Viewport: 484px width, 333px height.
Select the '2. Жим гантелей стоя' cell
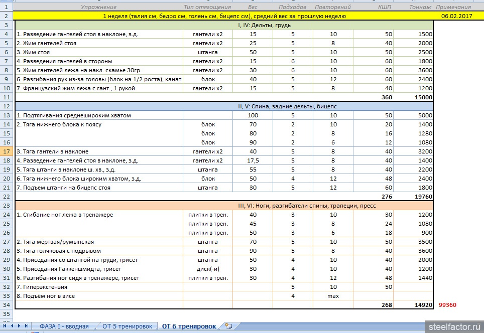pyautogui.click(x=99, y=43)
